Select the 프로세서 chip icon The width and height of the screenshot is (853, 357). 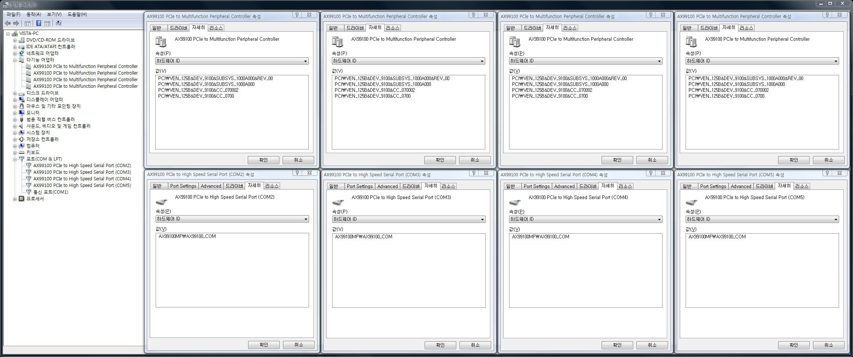22,199
